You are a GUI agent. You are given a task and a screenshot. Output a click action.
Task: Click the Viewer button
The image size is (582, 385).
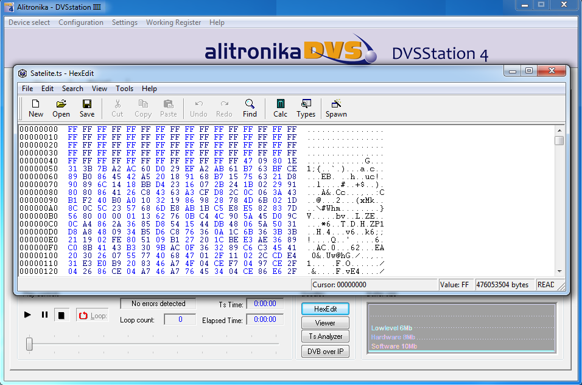click(x=325, y=323)
